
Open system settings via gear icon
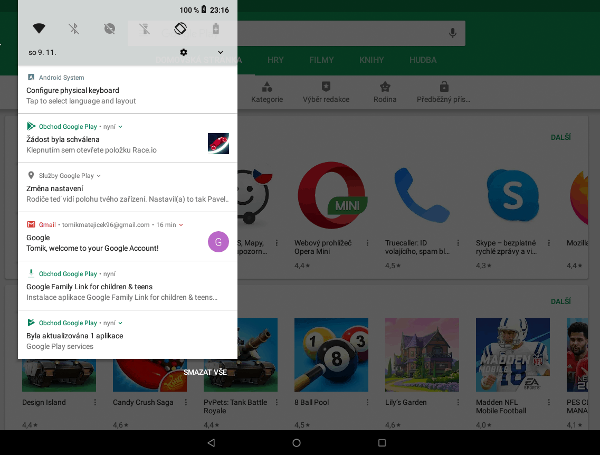[x=184, y=52]
